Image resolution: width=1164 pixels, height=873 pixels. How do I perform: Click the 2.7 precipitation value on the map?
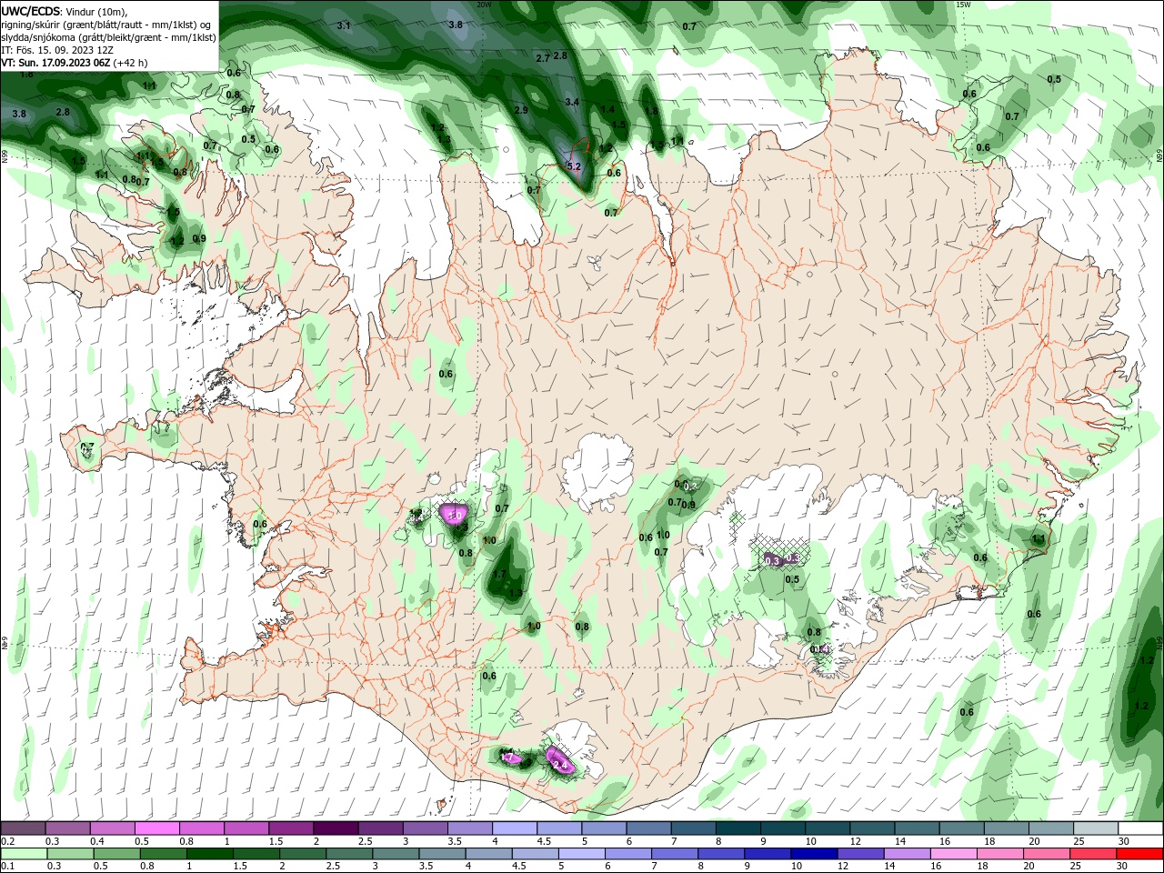click(x=543, y=58)
